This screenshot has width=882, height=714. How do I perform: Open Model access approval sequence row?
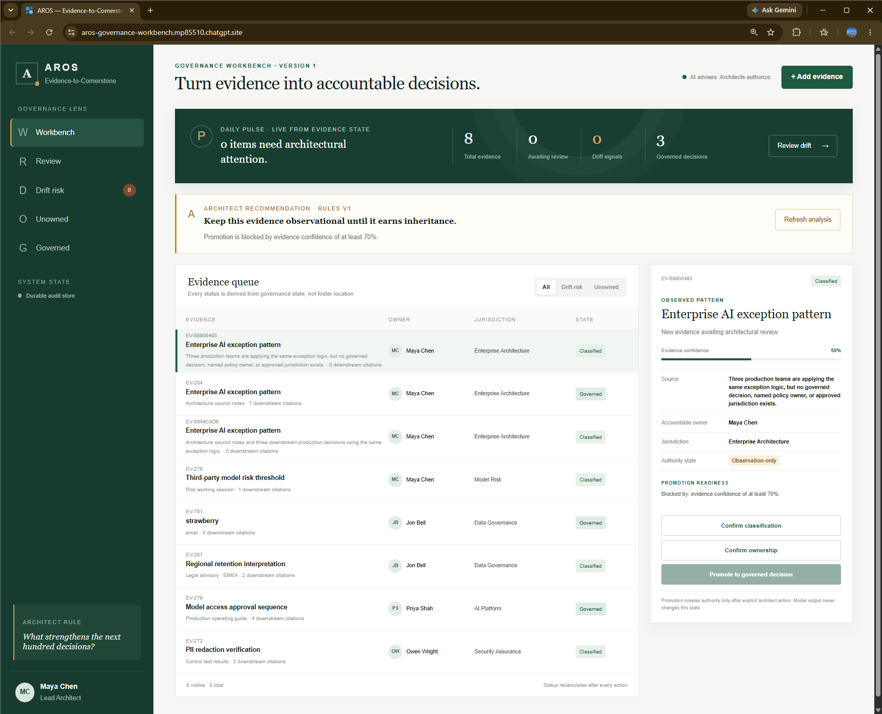point(407,609)
